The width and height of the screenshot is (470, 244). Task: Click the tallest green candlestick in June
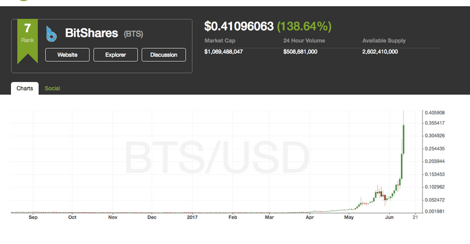point(404,139)
